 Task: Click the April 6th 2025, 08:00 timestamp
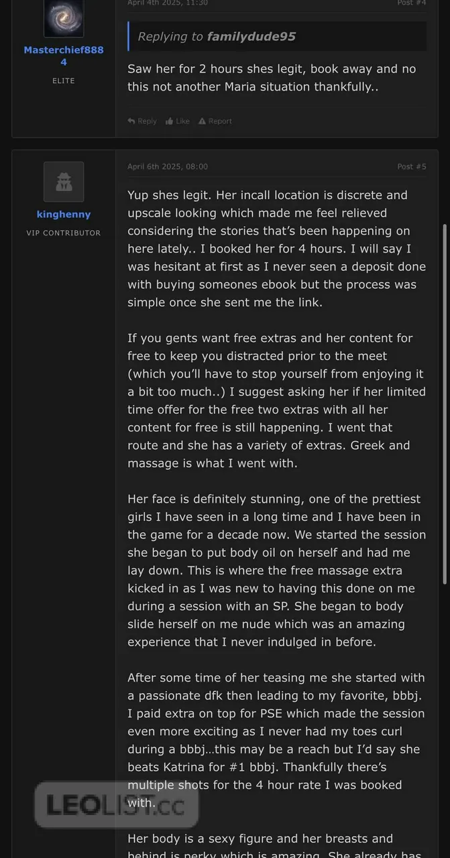pos(168,166)
